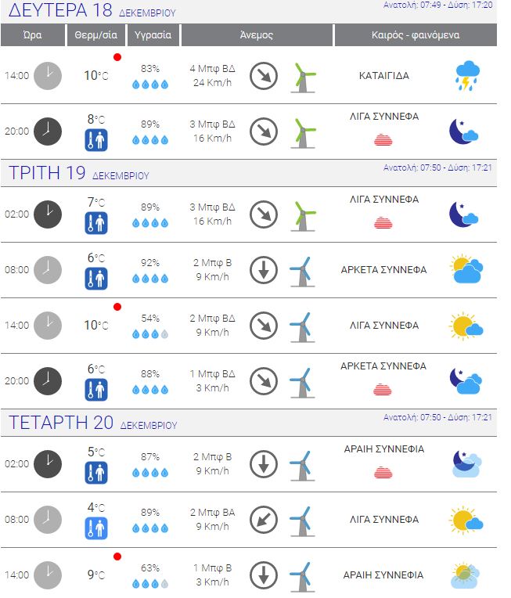The width and height of the screenshot is (511, 598).
Task: Click the sun and cloud icon for Tuesday 14:00
Action: click(x=466, y=326)
